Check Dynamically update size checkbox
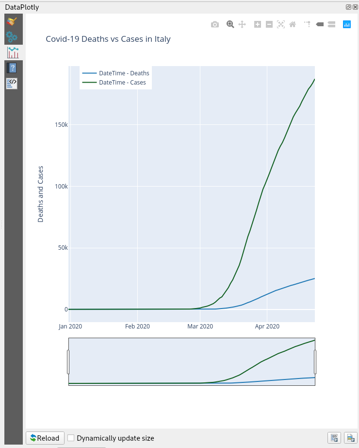The width and height of the screenshot is (359, 448). [71, 438]
